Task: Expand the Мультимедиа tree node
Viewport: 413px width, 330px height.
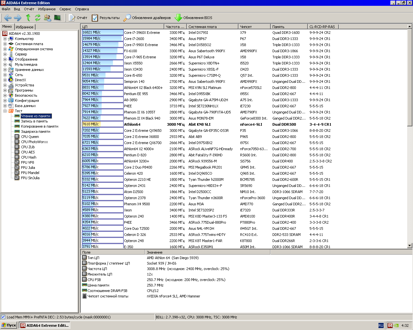Action: pyautogui.click(x=5, y=64)
